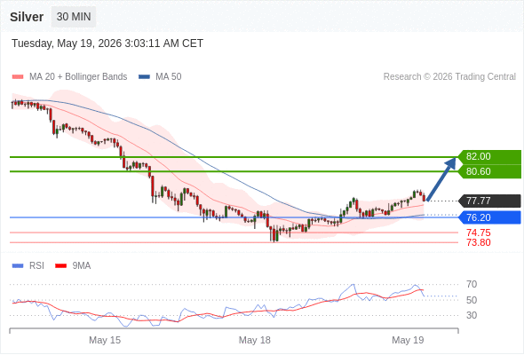Click the Silver chart title
The height and width of the screenshot is (355, 524).
[27, 17]
